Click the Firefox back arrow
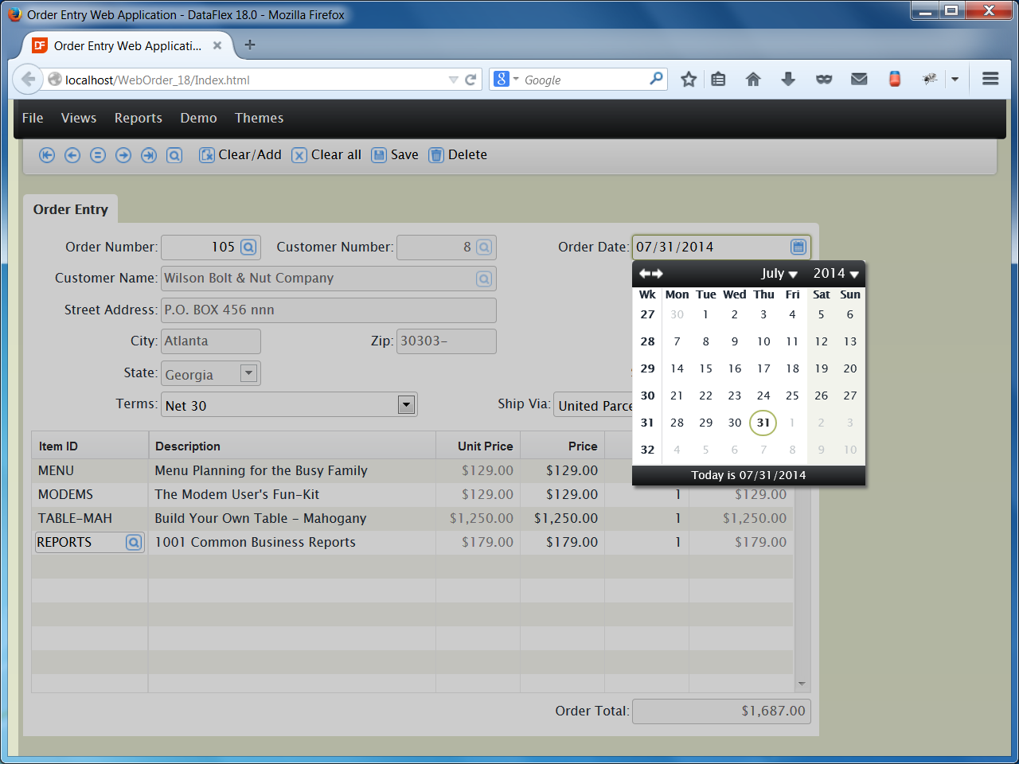 29,80
